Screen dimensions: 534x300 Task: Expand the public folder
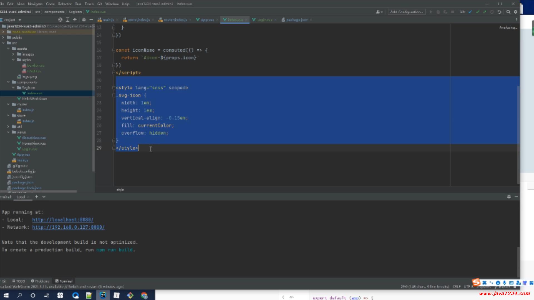3,37
